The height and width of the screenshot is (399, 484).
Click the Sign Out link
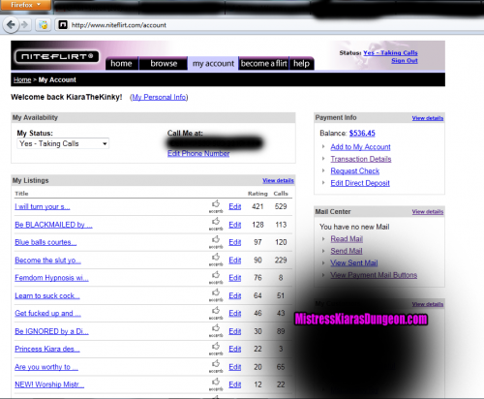405,61
